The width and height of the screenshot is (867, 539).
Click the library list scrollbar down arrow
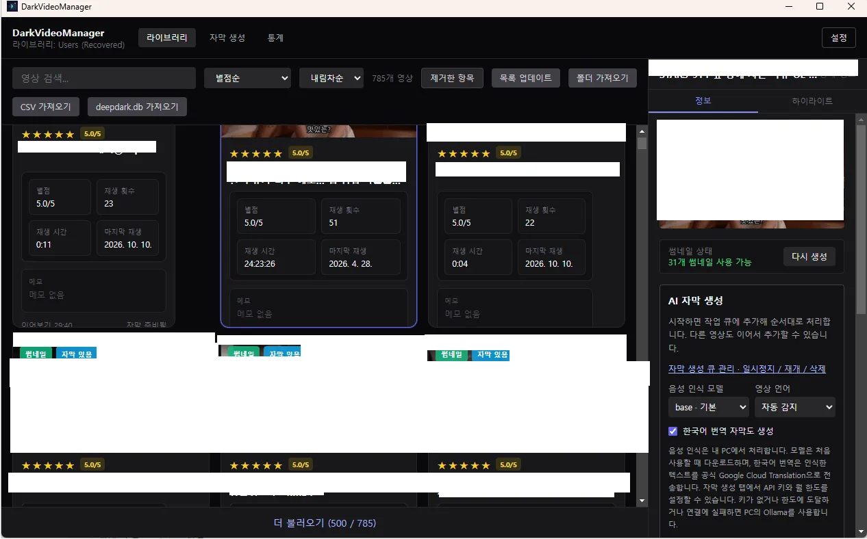642,501
